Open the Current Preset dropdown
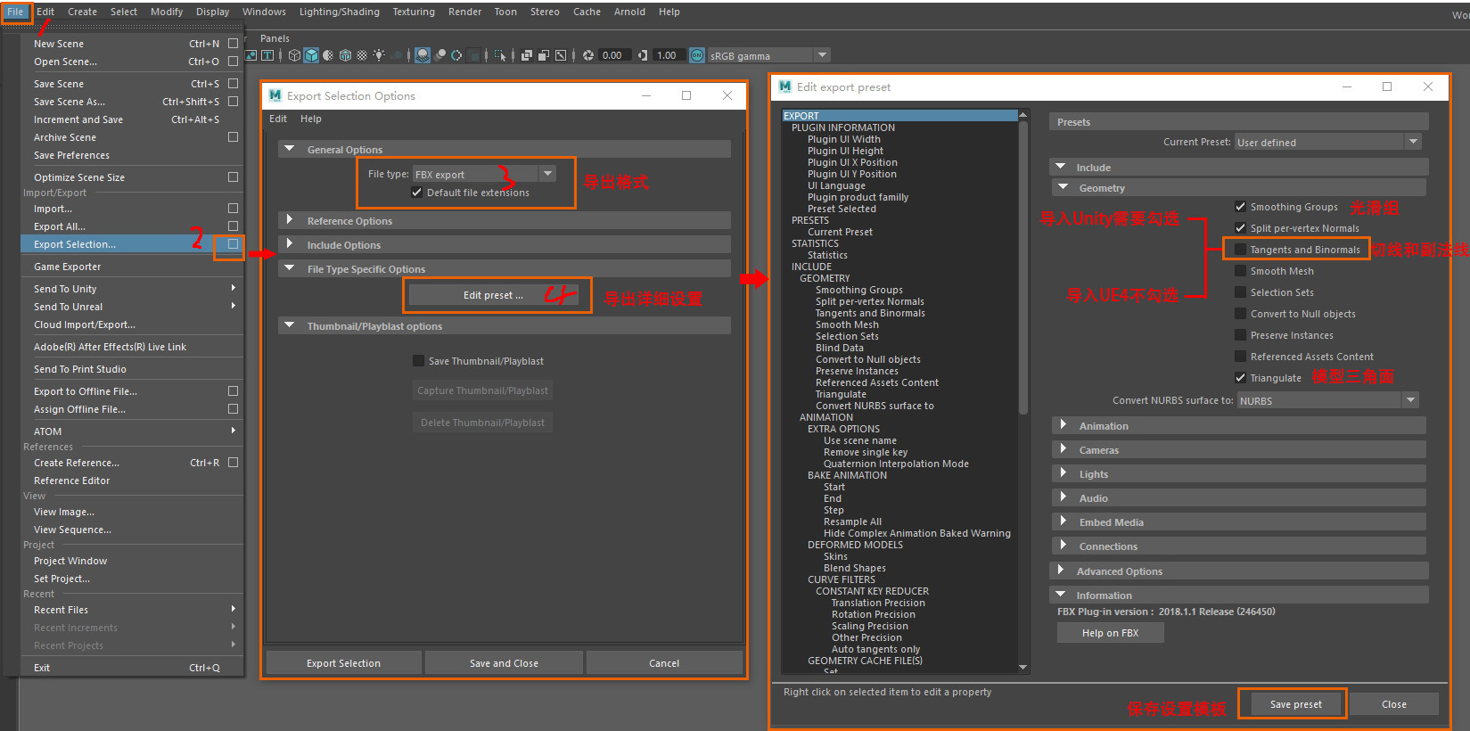Viewport: 1470px width, 731px height. point(1328,142)
